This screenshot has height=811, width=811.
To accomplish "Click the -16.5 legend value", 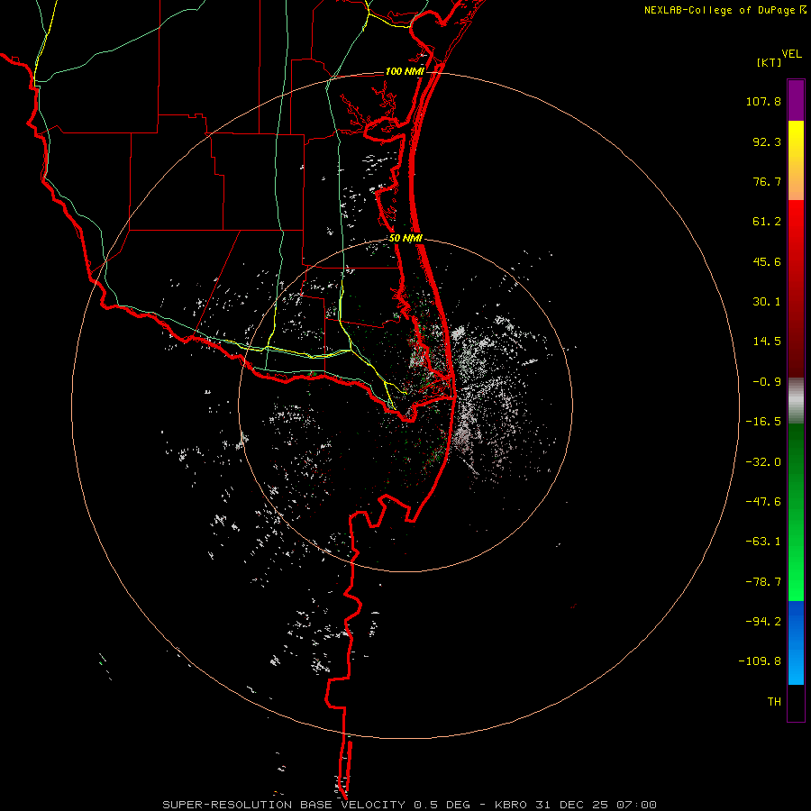I will pos(763,422).
